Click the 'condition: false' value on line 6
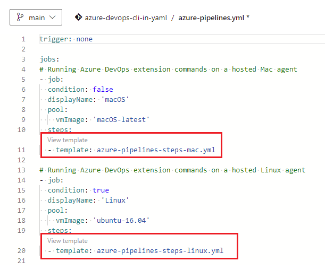 tap(103, 90)
